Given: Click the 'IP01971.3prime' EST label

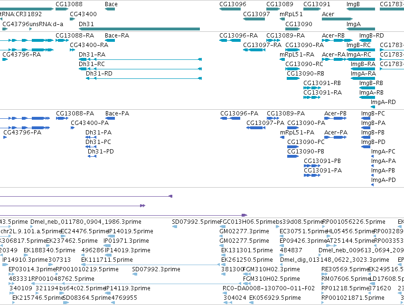Looking at the screenshot, I should click(x=126, y=241).
